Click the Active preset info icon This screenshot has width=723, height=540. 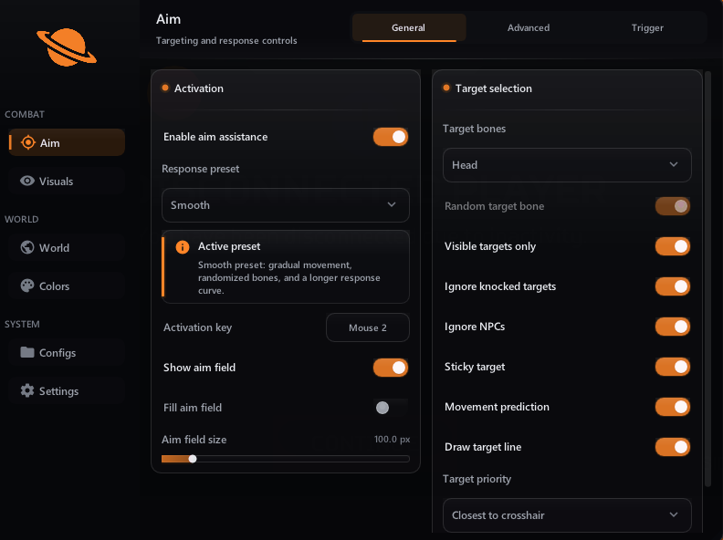pos(183,247)
